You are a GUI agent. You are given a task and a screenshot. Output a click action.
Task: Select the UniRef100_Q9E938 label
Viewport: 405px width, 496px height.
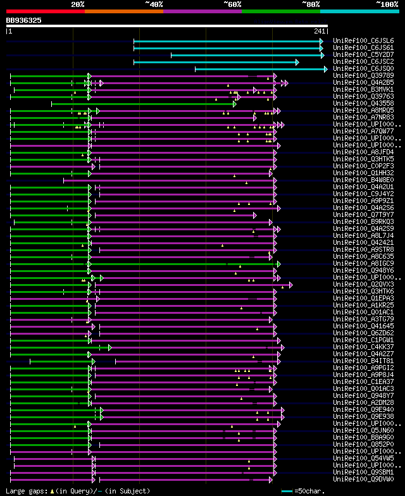point(363,416)
